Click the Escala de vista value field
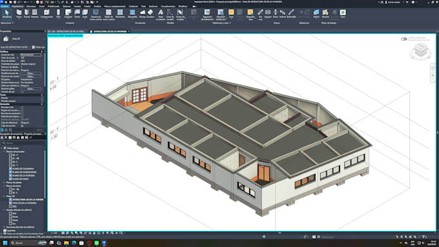This screenshot has width=439, height=247. tap(31, 55)
